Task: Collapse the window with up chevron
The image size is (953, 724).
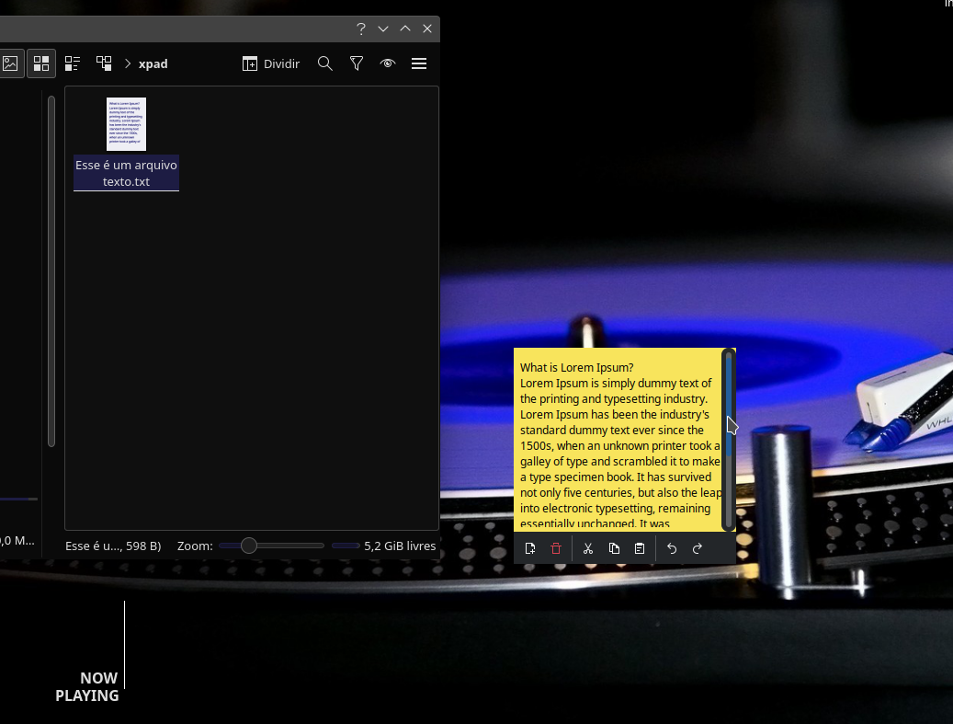Action: (x=404, y=29)
